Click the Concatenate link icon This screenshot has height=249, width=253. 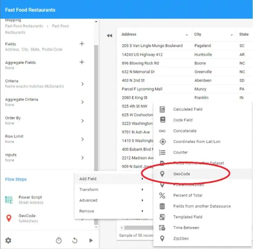[162, 131]
